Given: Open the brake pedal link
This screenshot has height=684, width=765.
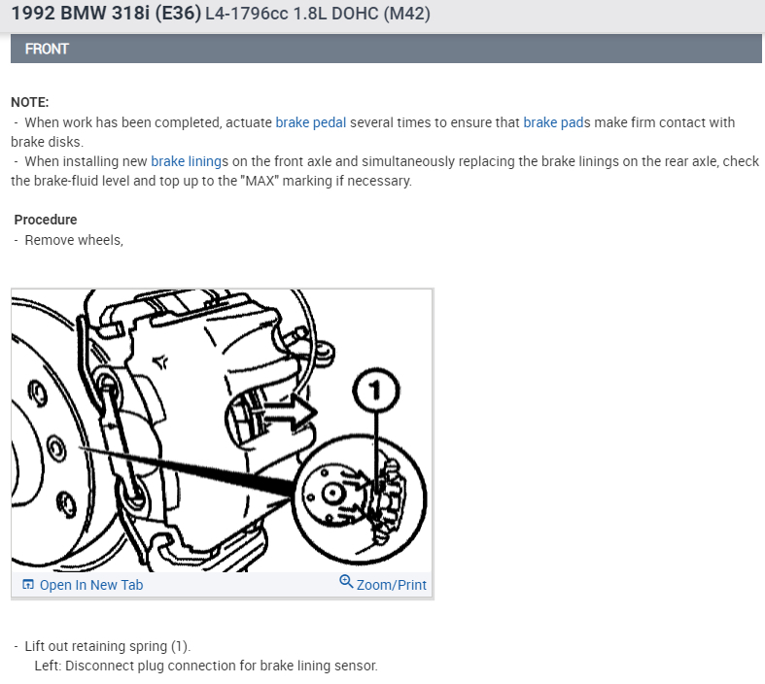Looking at the screenshot, I should (x=311, y=122).
